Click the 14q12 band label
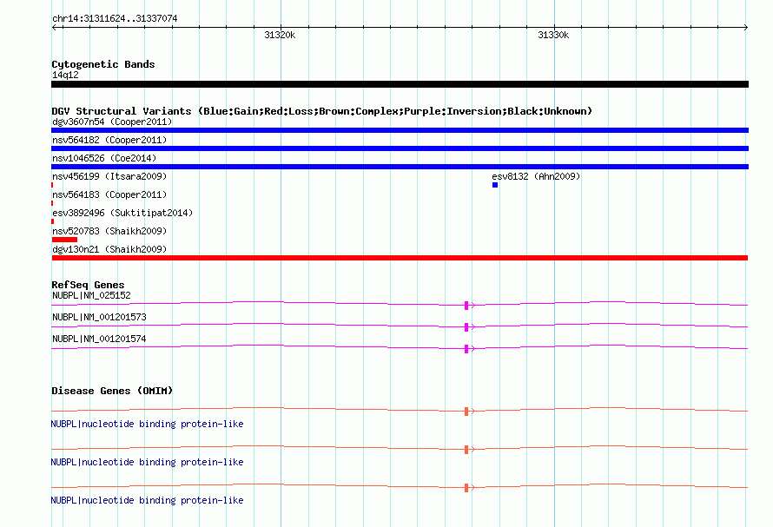The height and width of the screenshot is (527, 773). (65, 75)
